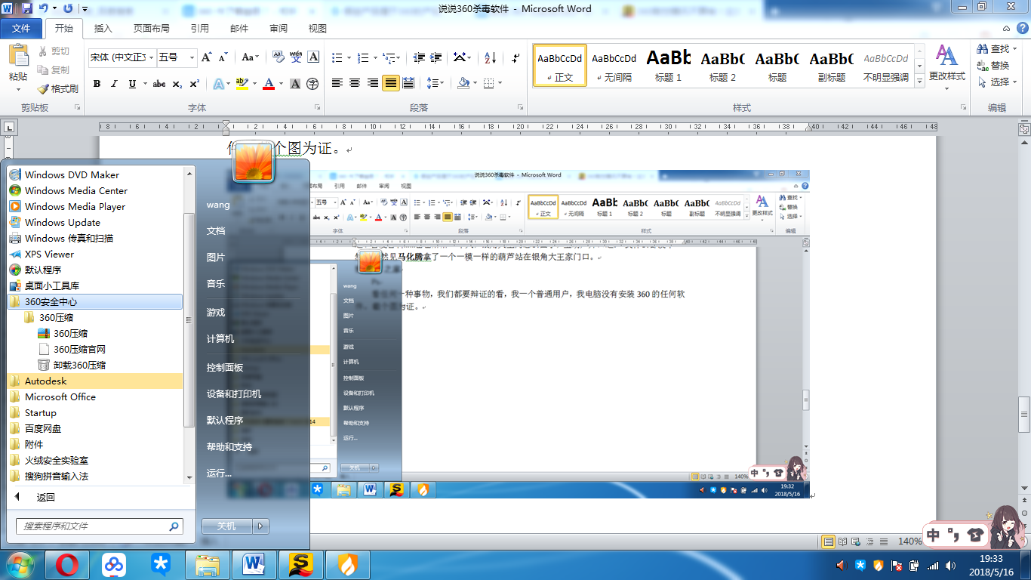Click the Shut down (关机) button
The image size is (1031, 580).
(x=226, y=526)
